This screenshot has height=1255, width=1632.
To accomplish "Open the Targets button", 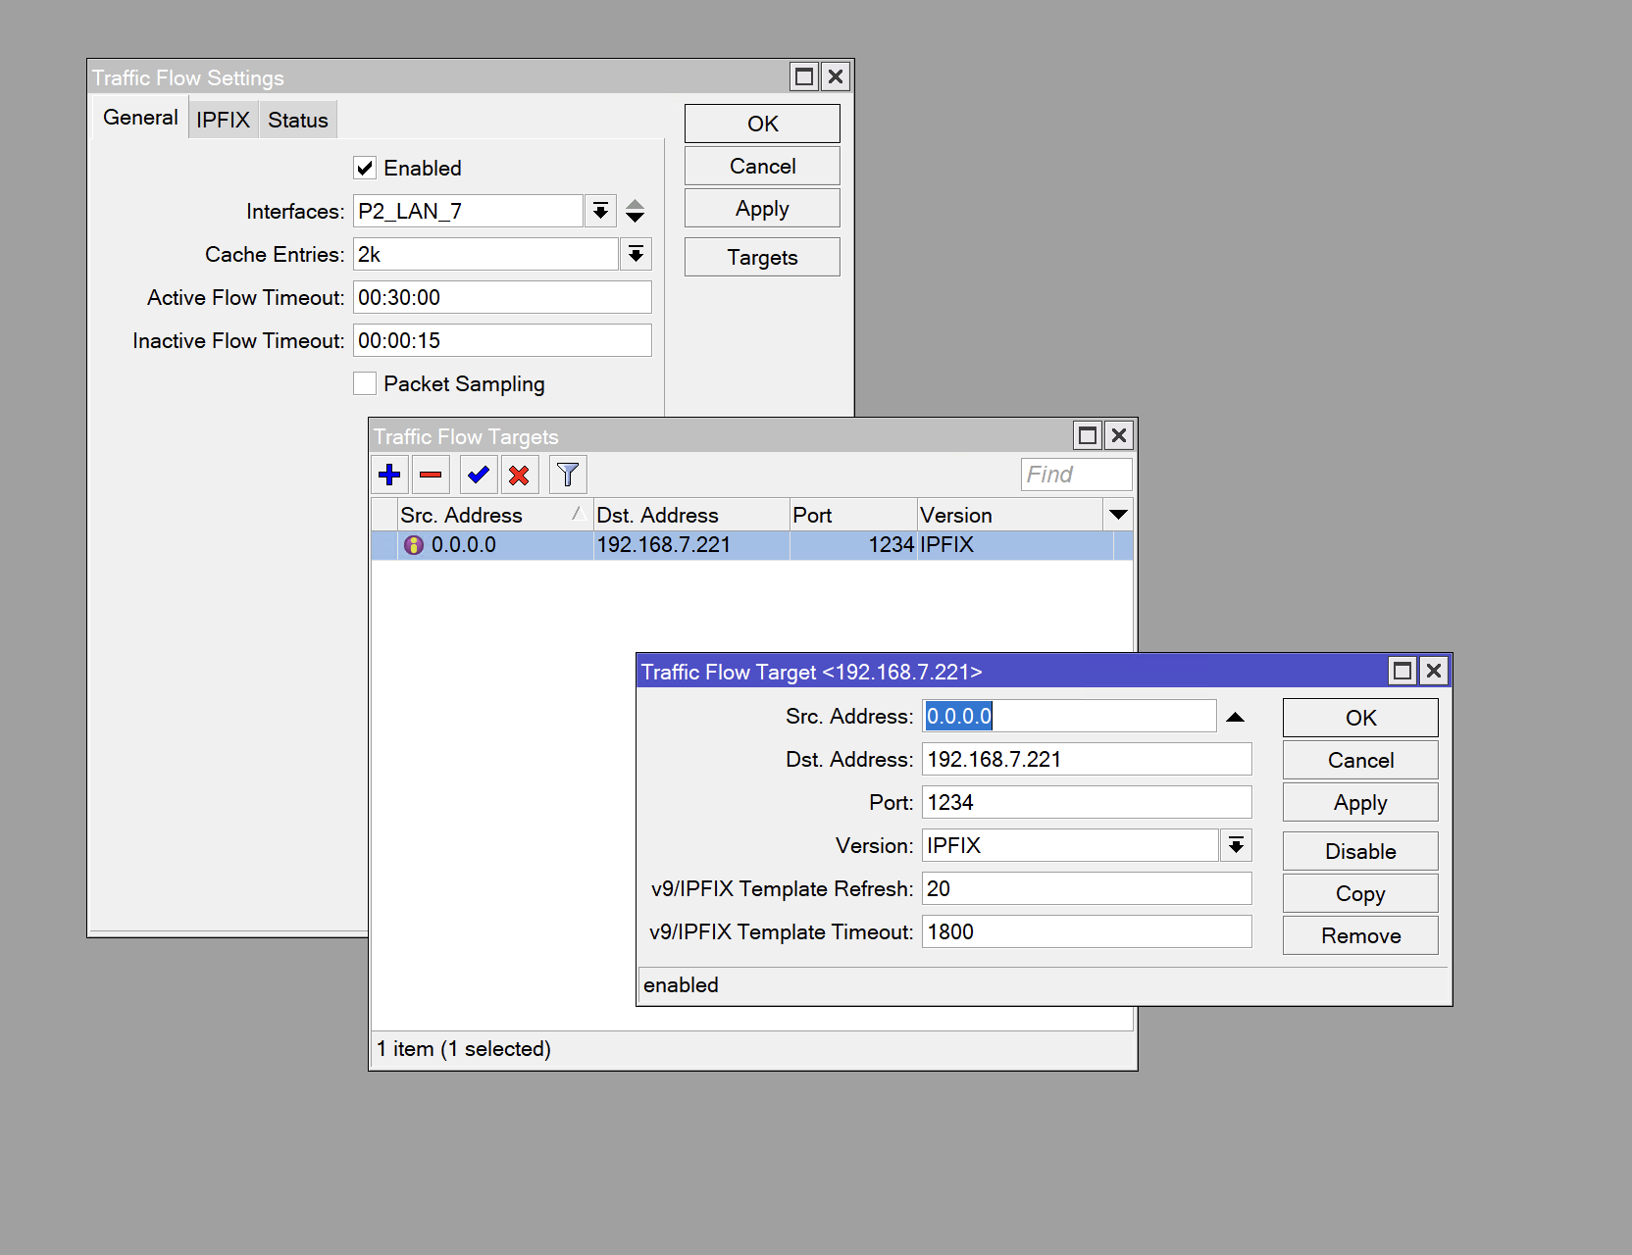I will [762, 257].
